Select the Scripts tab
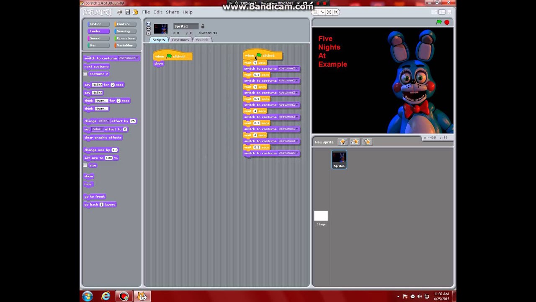This screenshot has width=536, height=302. pyautogui.click(x=159, y=39)
